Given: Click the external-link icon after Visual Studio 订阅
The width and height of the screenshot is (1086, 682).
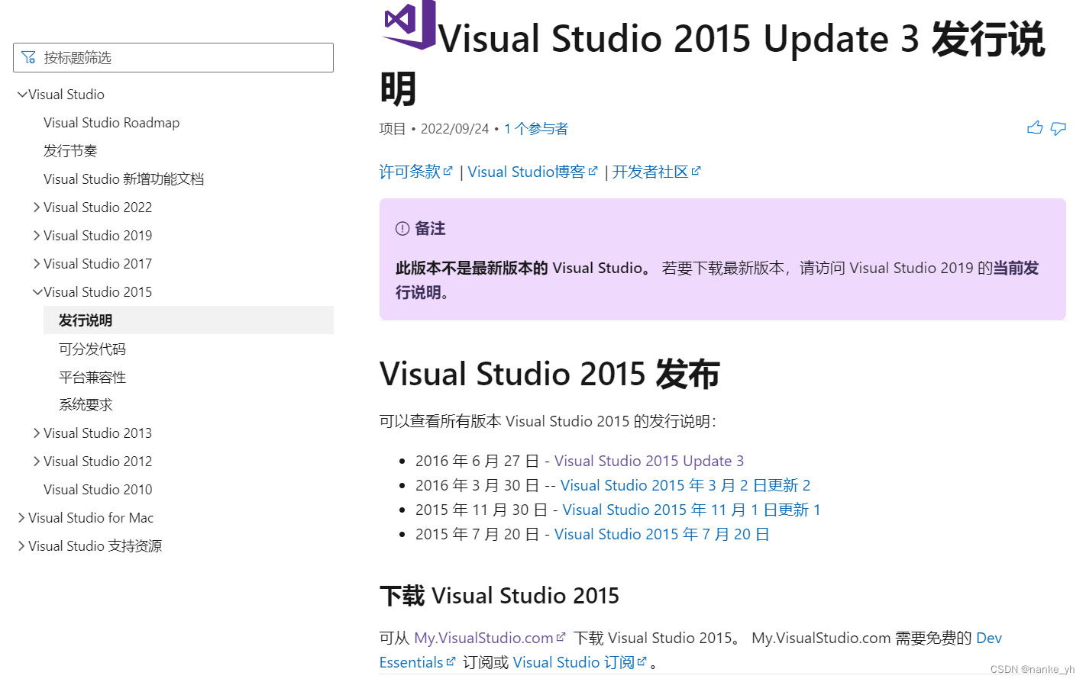Looking at the screenshot, I should point(642,661).
